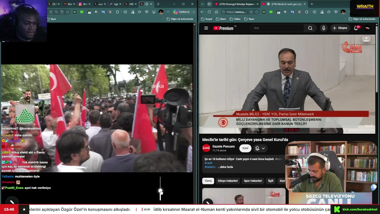Click the zoom magnifier icon in left browser
The width and height of the screenshot is (380, 214).
pyautogui.click(x=56, y=12)
